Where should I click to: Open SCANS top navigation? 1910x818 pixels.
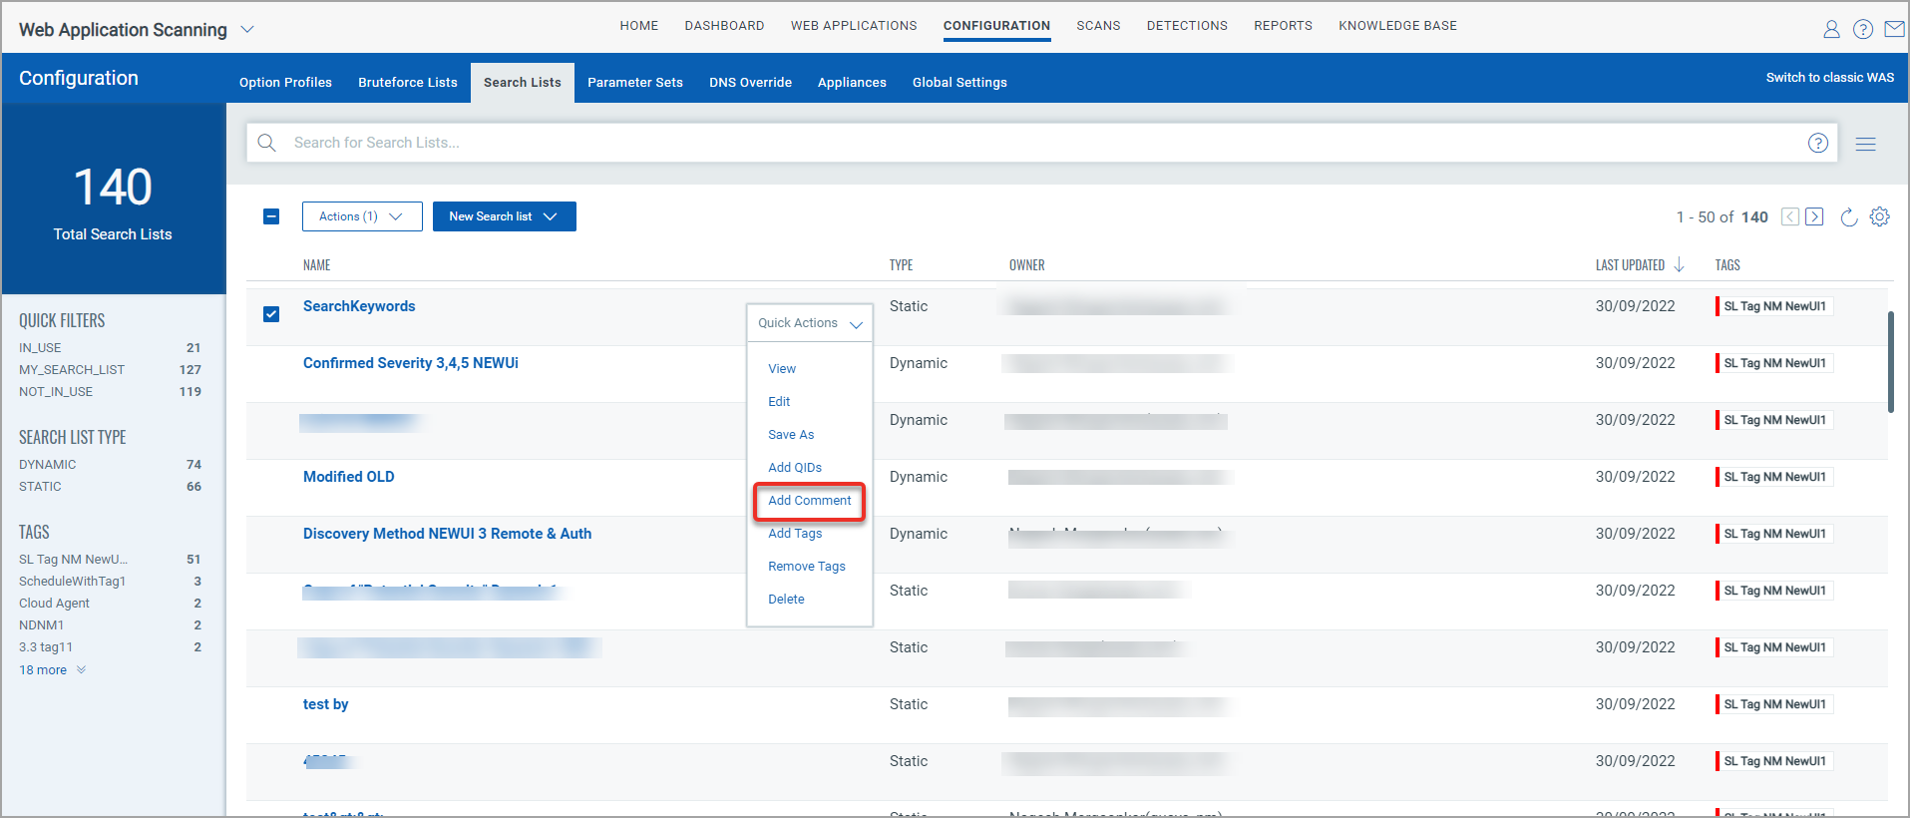click(x=1098, y=26)
